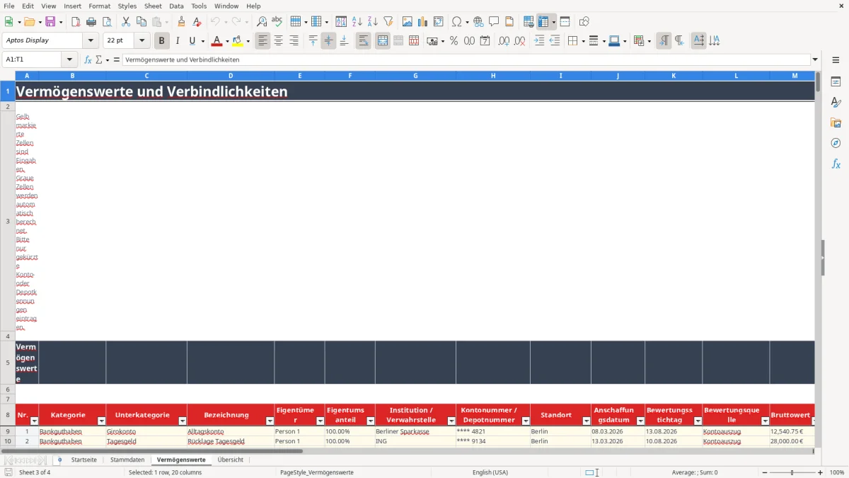Align text right
The image size is (849, 478).
coord(294,41)
